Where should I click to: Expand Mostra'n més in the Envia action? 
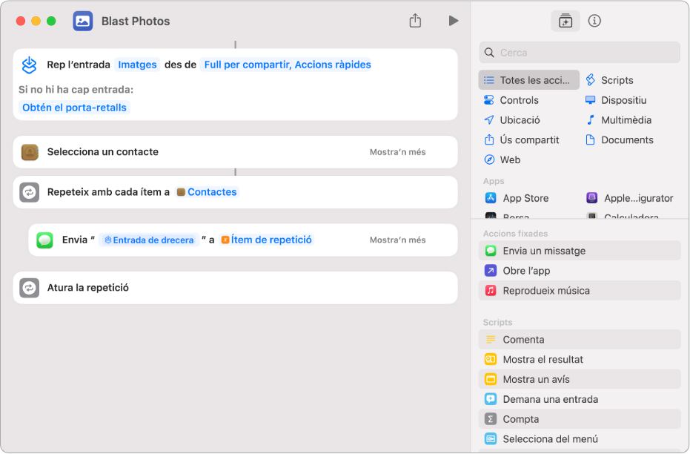click(x=397, y=240)
